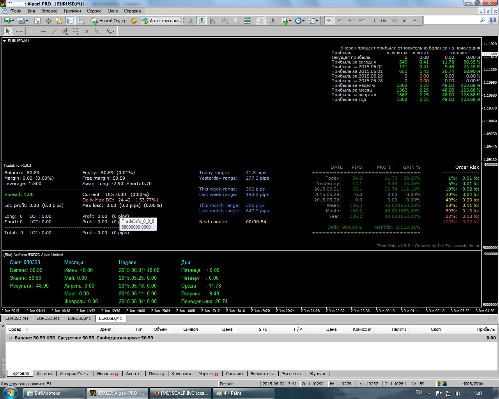
Task: Click the Default profile status entry
Action: [x=227, y=384]
